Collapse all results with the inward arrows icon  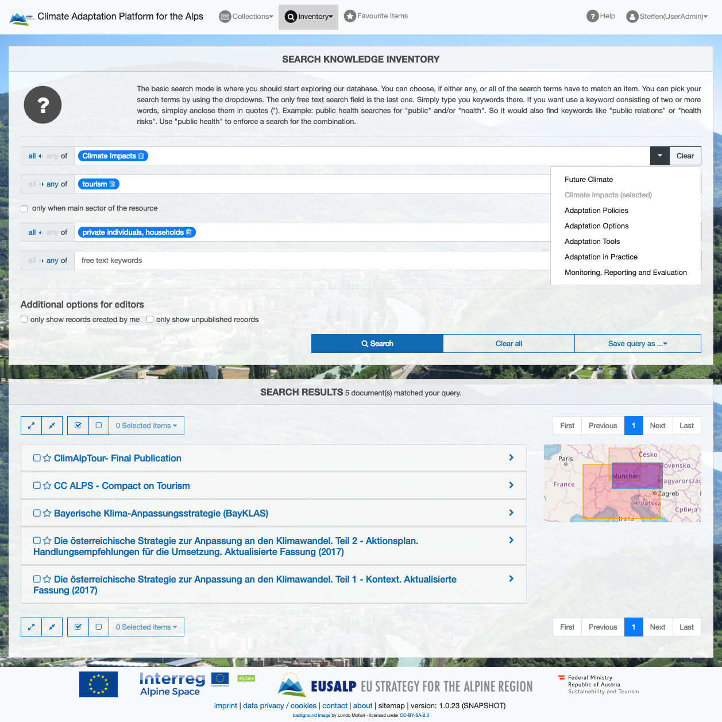52,425
